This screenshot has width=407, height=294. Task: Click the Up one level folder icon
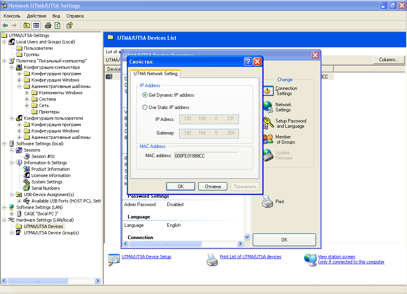pyautogui.click(x=27, y=25)
